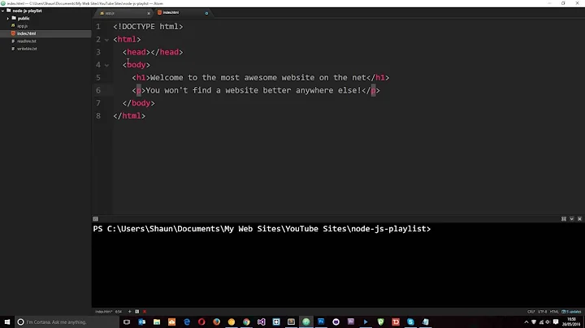585x328 pixels.
Task: Click the terminal panel icon at left
Action: tap(96, 219)
